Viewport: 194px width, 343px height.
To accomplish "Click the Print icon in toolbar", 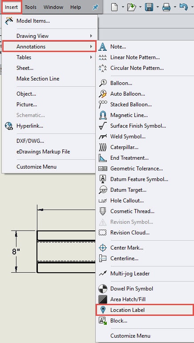I will 166,8.
